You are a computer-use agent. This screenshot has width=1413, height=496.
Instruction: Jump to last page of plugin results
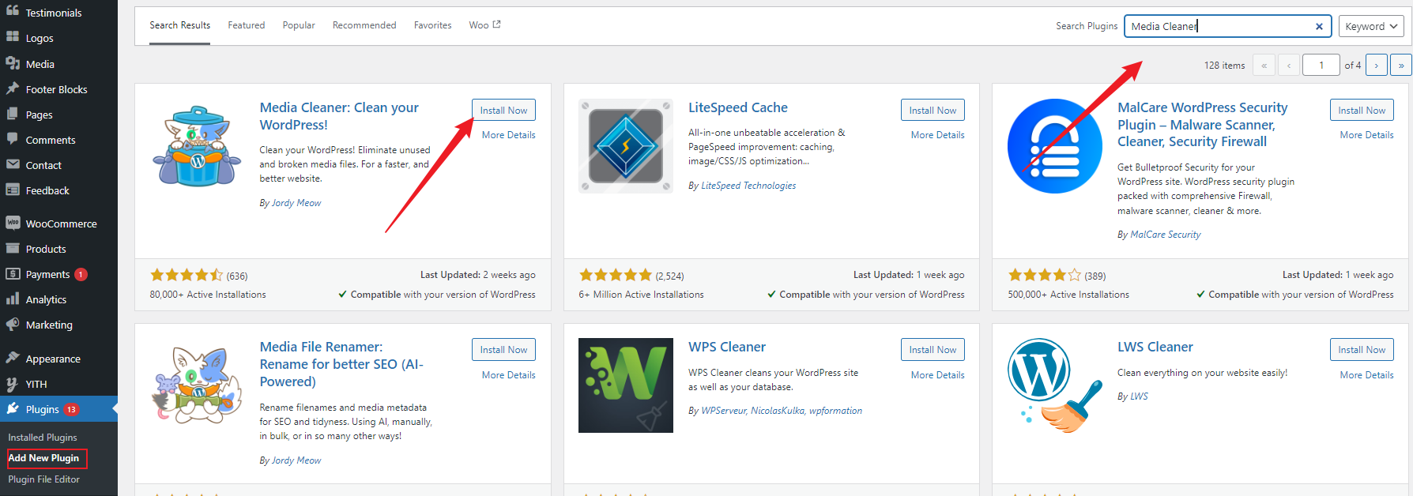[1400, 66]
